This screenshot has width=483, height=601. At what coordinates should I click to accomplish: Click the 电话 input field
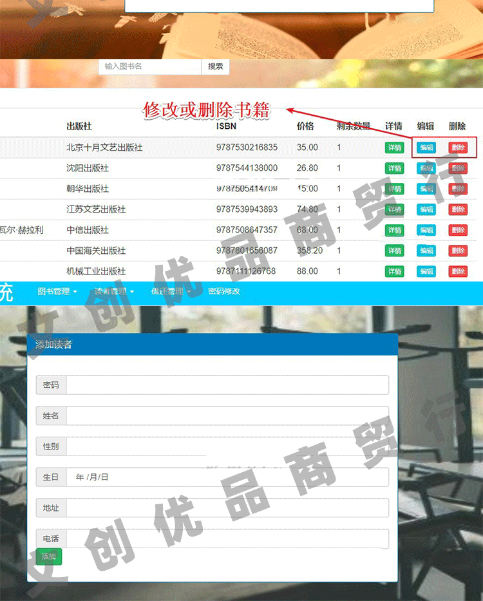227,539
